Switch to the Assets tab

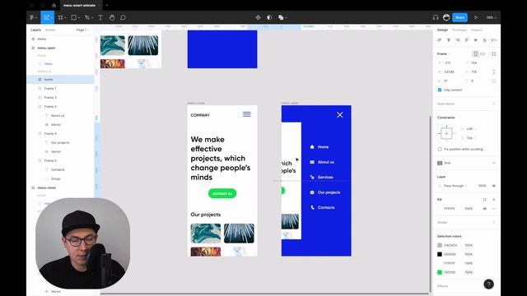50,30
